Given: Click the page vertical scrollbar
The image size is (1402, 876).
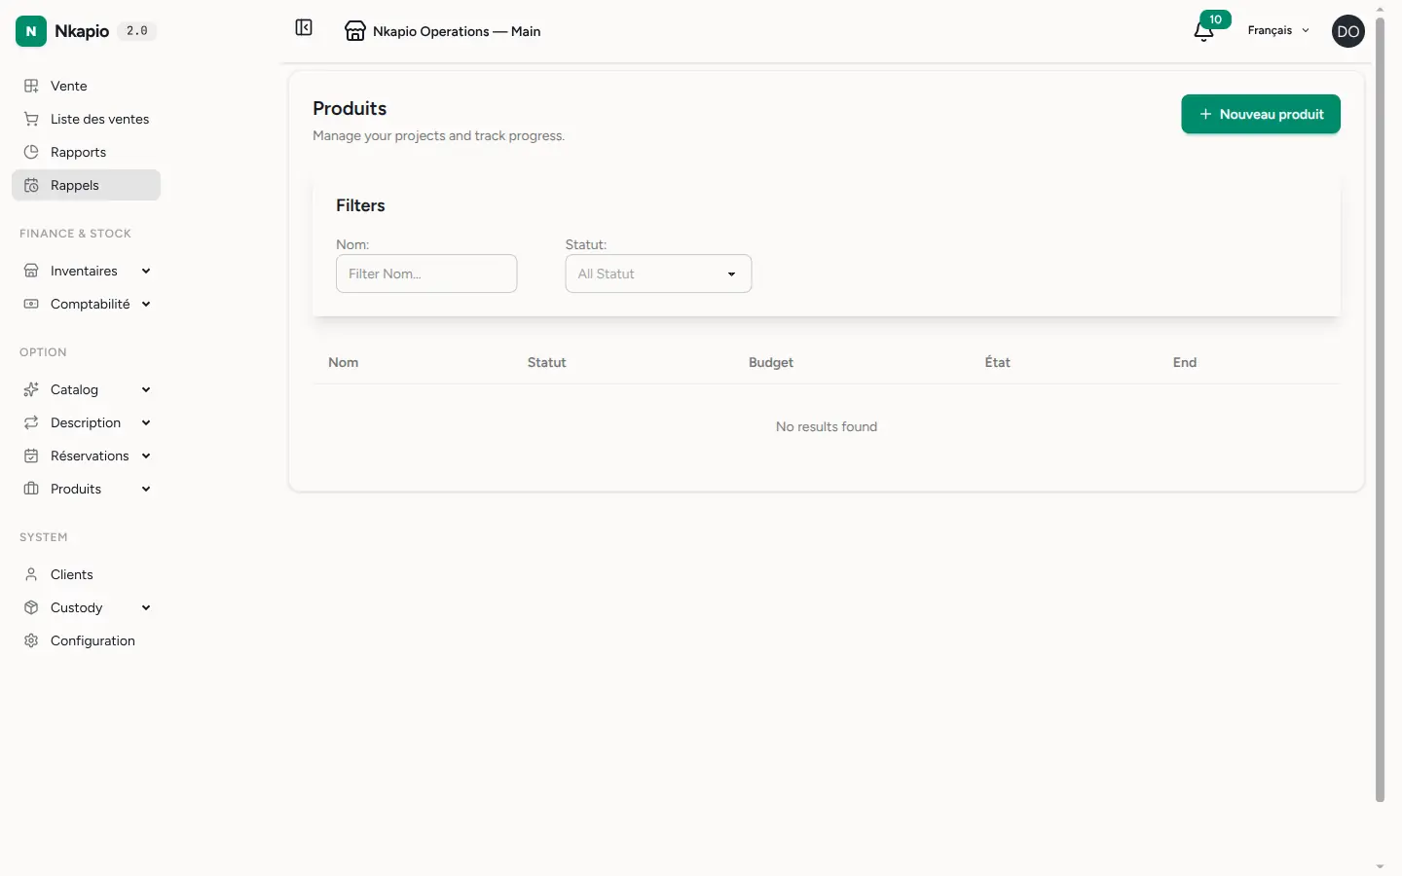Looking at the screenshot, I should point(1380,409).
